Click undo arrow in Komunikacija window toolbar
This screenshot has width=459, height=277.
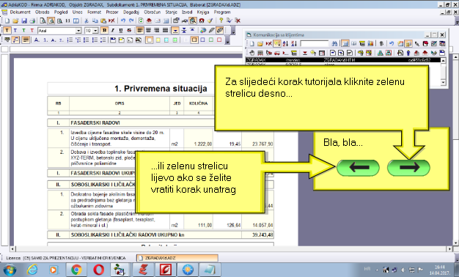[x=392, y=43]
